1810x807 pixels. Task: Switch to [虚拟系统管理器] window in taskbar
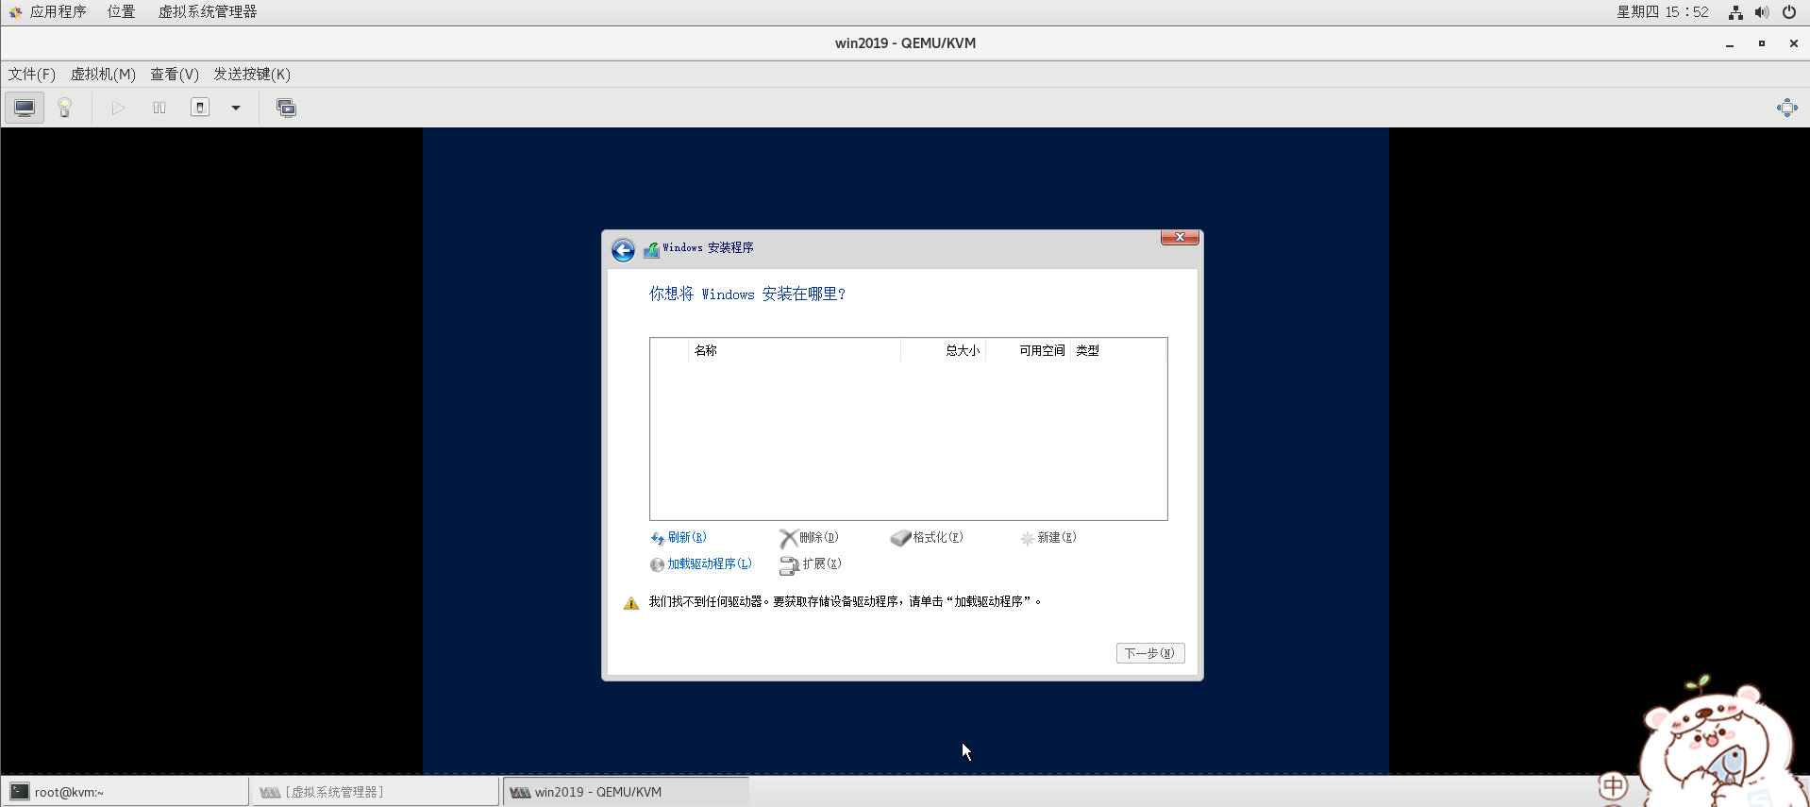[375, 792]
